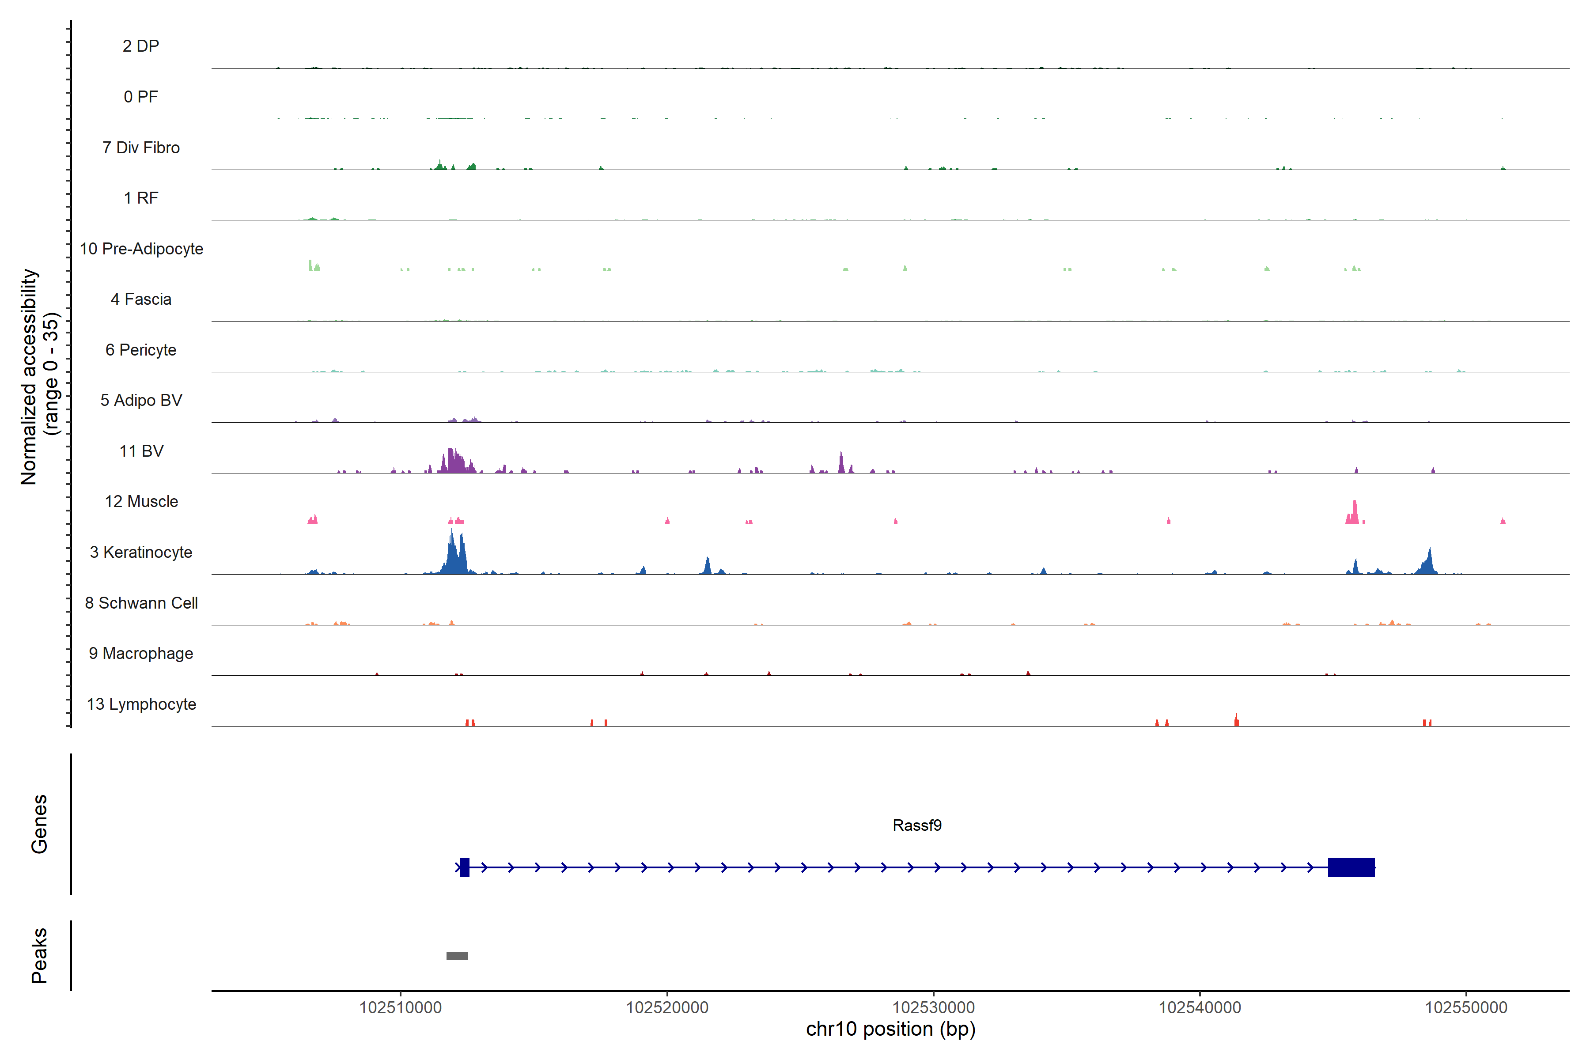Click the Genes panel label
Image resolution: width=1590 pixels, height=1060 pixels.
[39, 823]
